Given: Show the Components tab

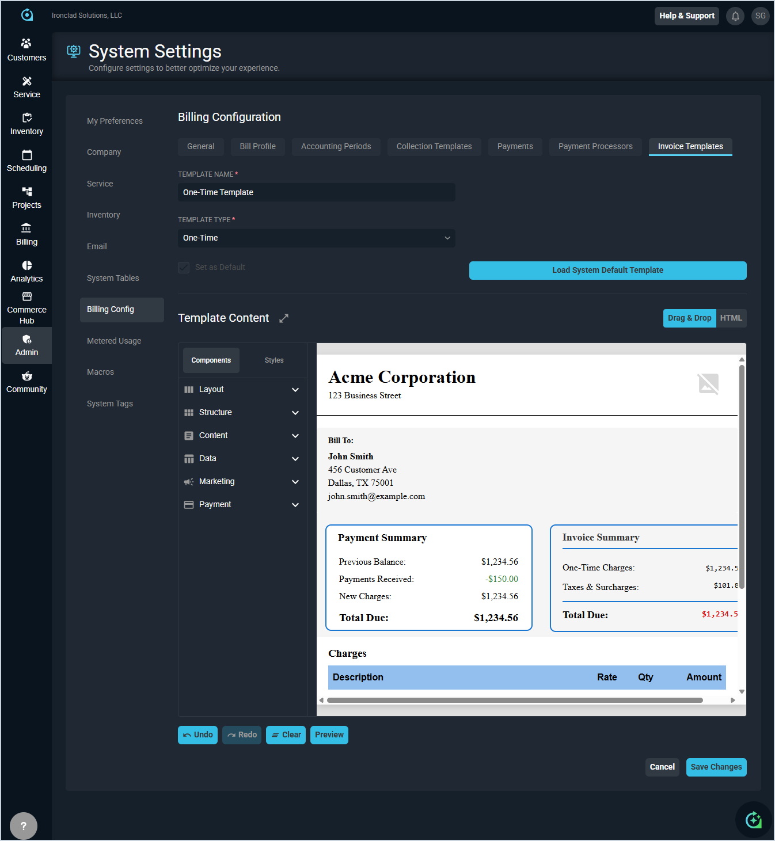Looking at the screenshot, I should 211,360.
